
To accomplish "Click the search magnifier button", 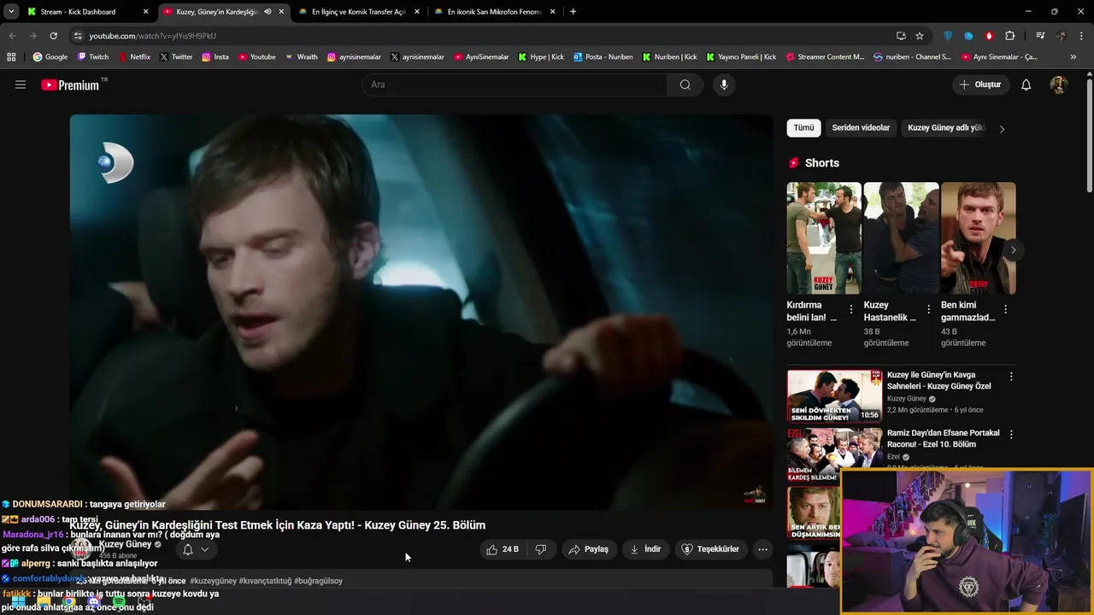I will pyautogui.click(x=685, y=85).
